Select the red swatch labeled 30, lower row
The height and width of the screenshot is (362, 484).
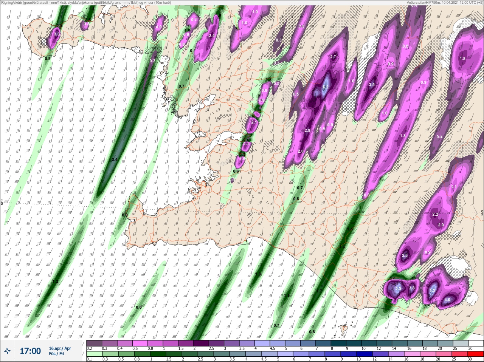(476, 354)
